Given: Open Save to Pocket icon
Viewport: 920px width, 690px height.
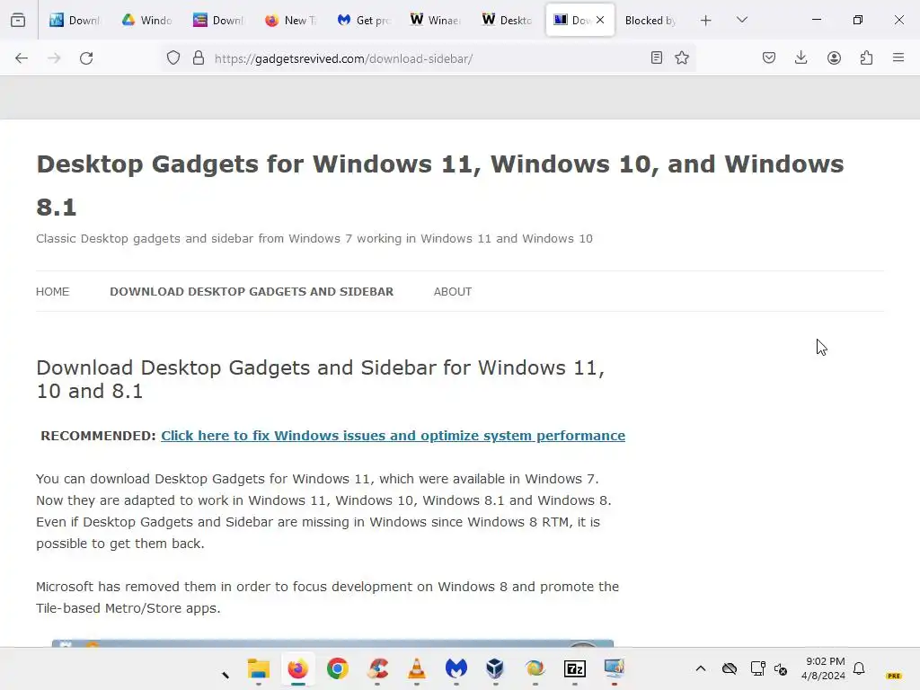Looking at the screenshot, I should click(769, 58).
